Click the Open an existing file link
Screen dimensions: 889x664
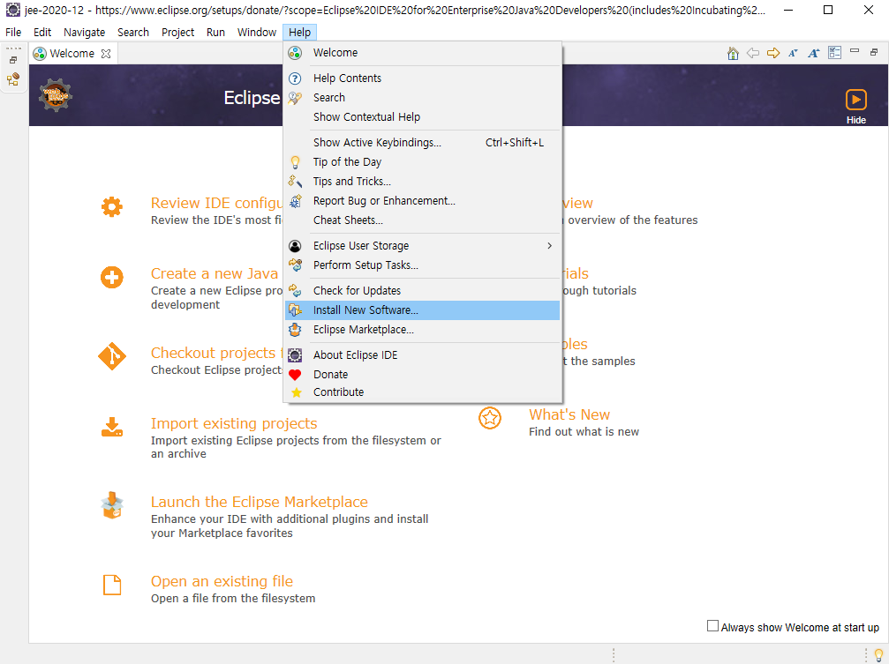pyautogui.click(x=222, y=581)
